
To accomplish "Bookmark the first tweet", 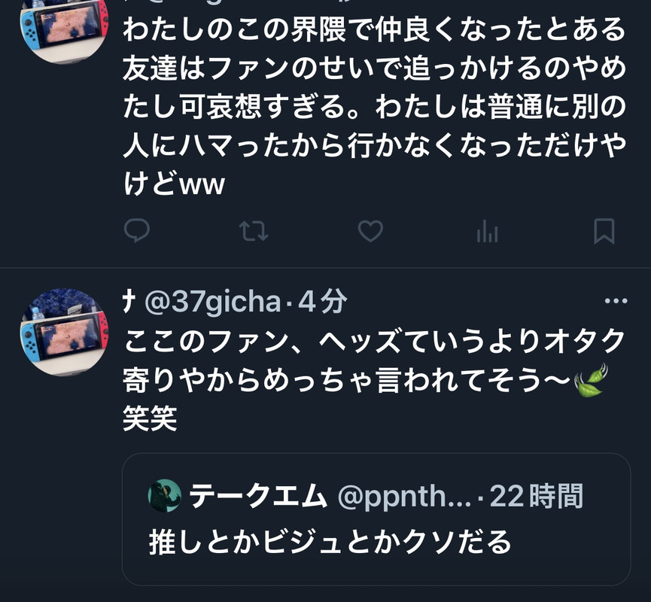I will click(x=604, y=231).
